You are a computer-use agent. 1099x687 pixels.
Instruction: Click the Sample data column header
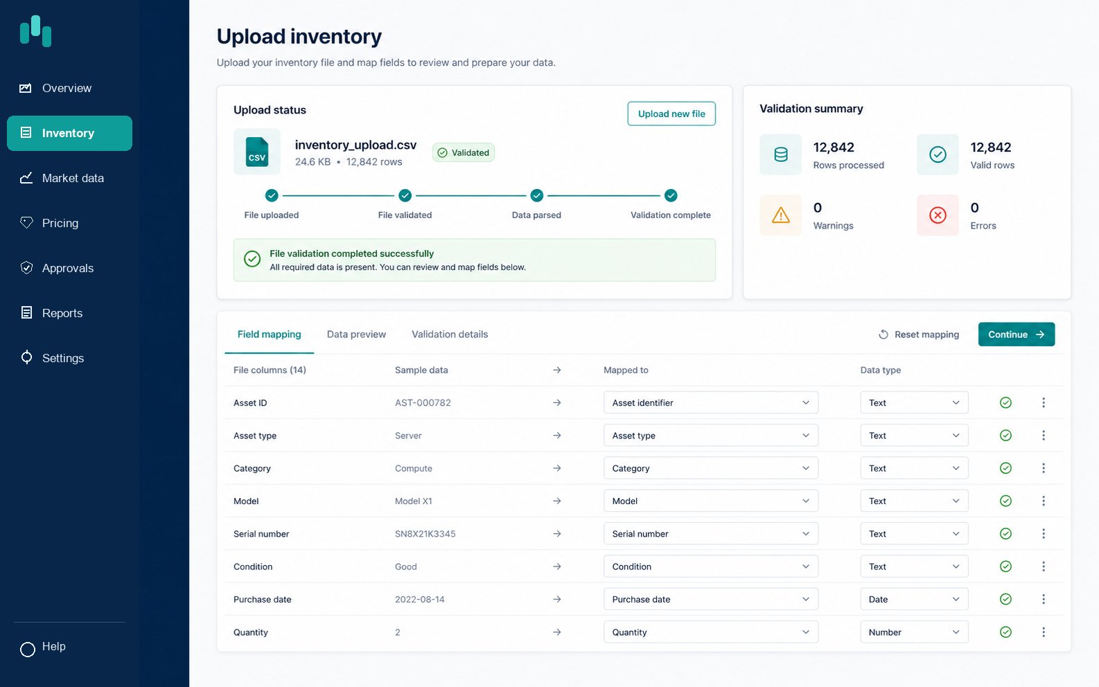(x=421, y=370)
